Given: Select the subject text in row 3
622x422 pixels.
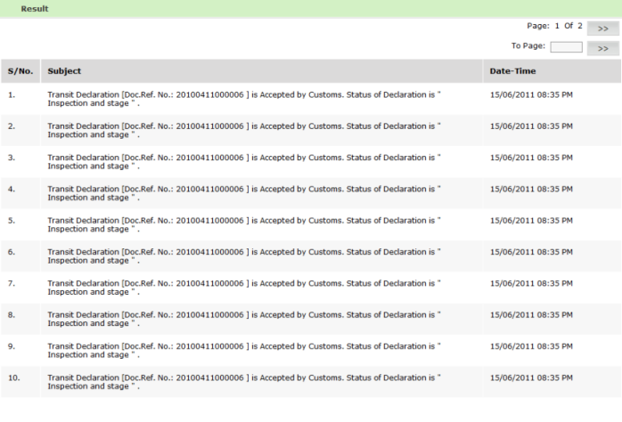Looking at the screenshot, I should click(244, 161).
